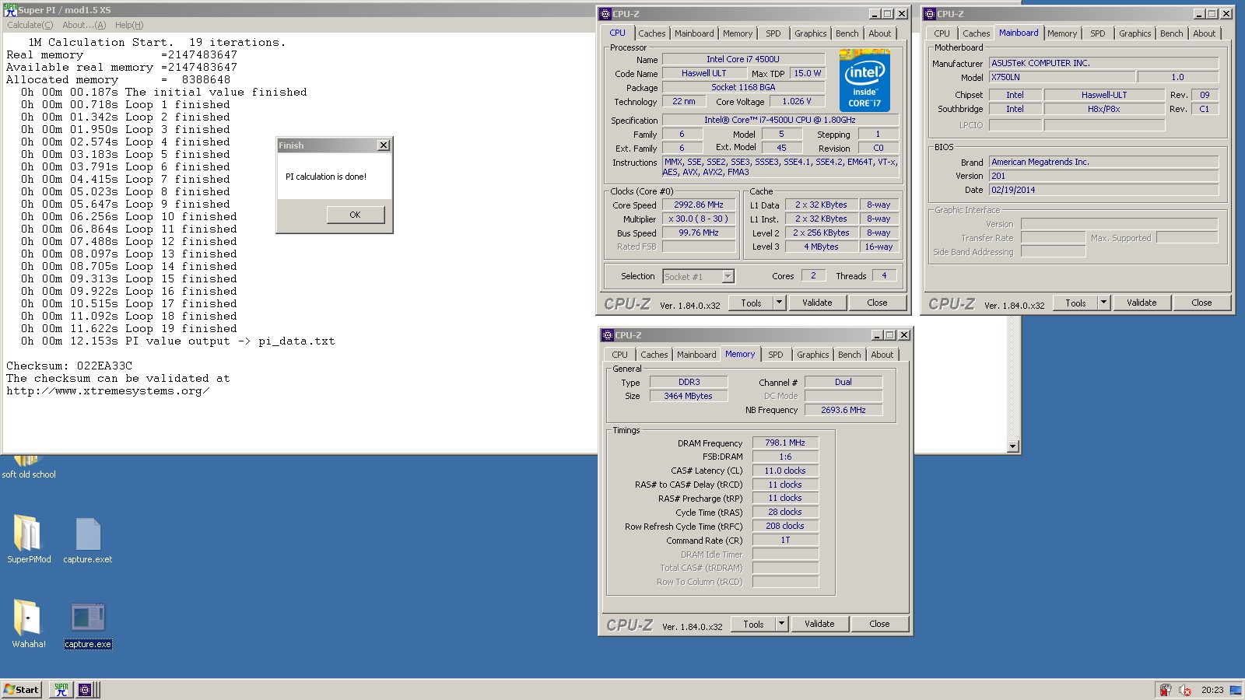Expand Tools dropdown arrow in Mainboard window
This screenshot has height=700, width=1245.
click(1103, 303)
